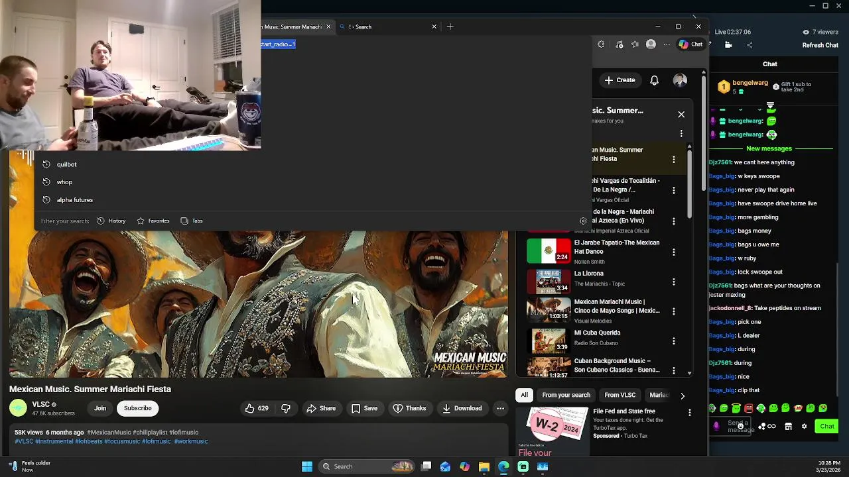Click the Join button for VLSC
The height and width of the screenshot is (477, 849).
tap(100, 408)
